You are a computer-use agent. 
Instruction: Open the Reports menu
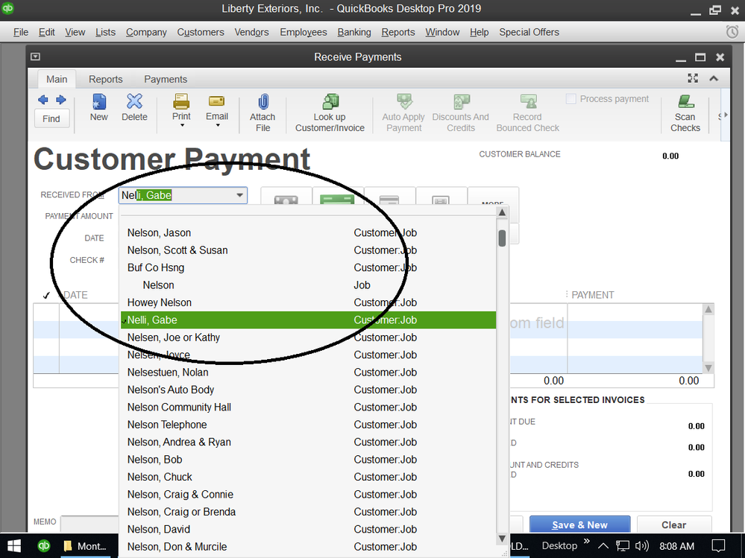coord(398,32)
